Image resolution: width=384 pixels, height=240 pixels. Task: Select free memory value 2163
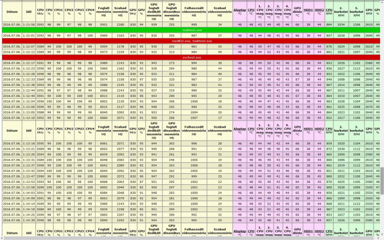(x=120, y=36)
